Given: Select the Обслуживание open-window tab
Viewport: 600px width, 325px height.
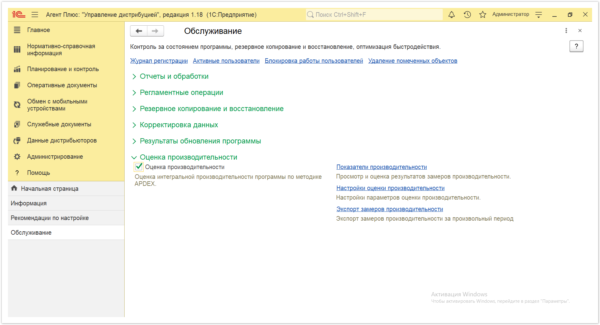Looking at the screenshot, I should 66,233.
